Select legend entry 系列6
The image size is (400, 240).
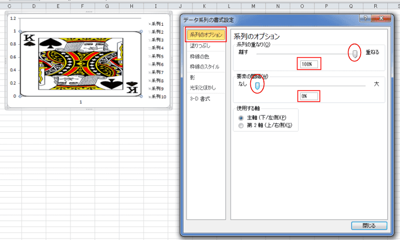coord(156,64)
